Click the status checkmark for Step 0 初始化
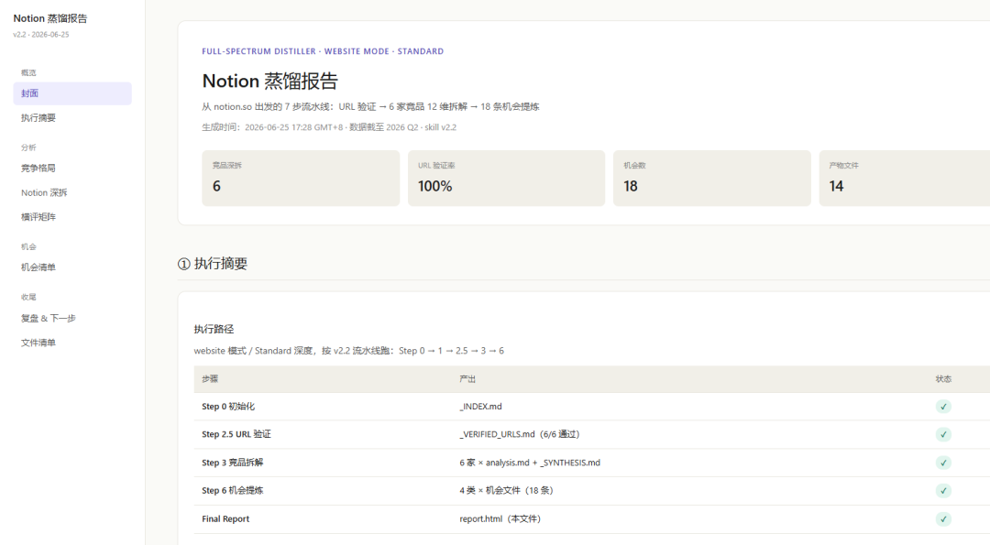 [943, 406]
